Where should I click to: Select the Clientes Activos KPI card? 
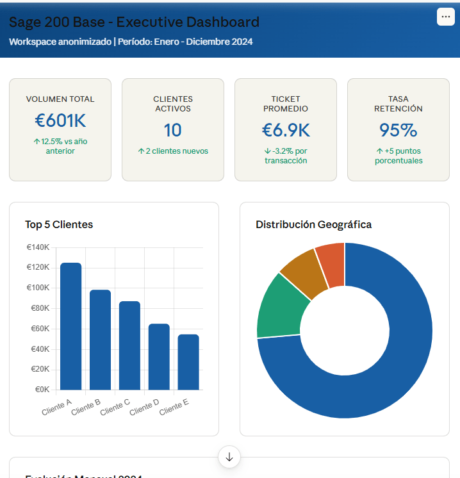(x=173, y=129)
